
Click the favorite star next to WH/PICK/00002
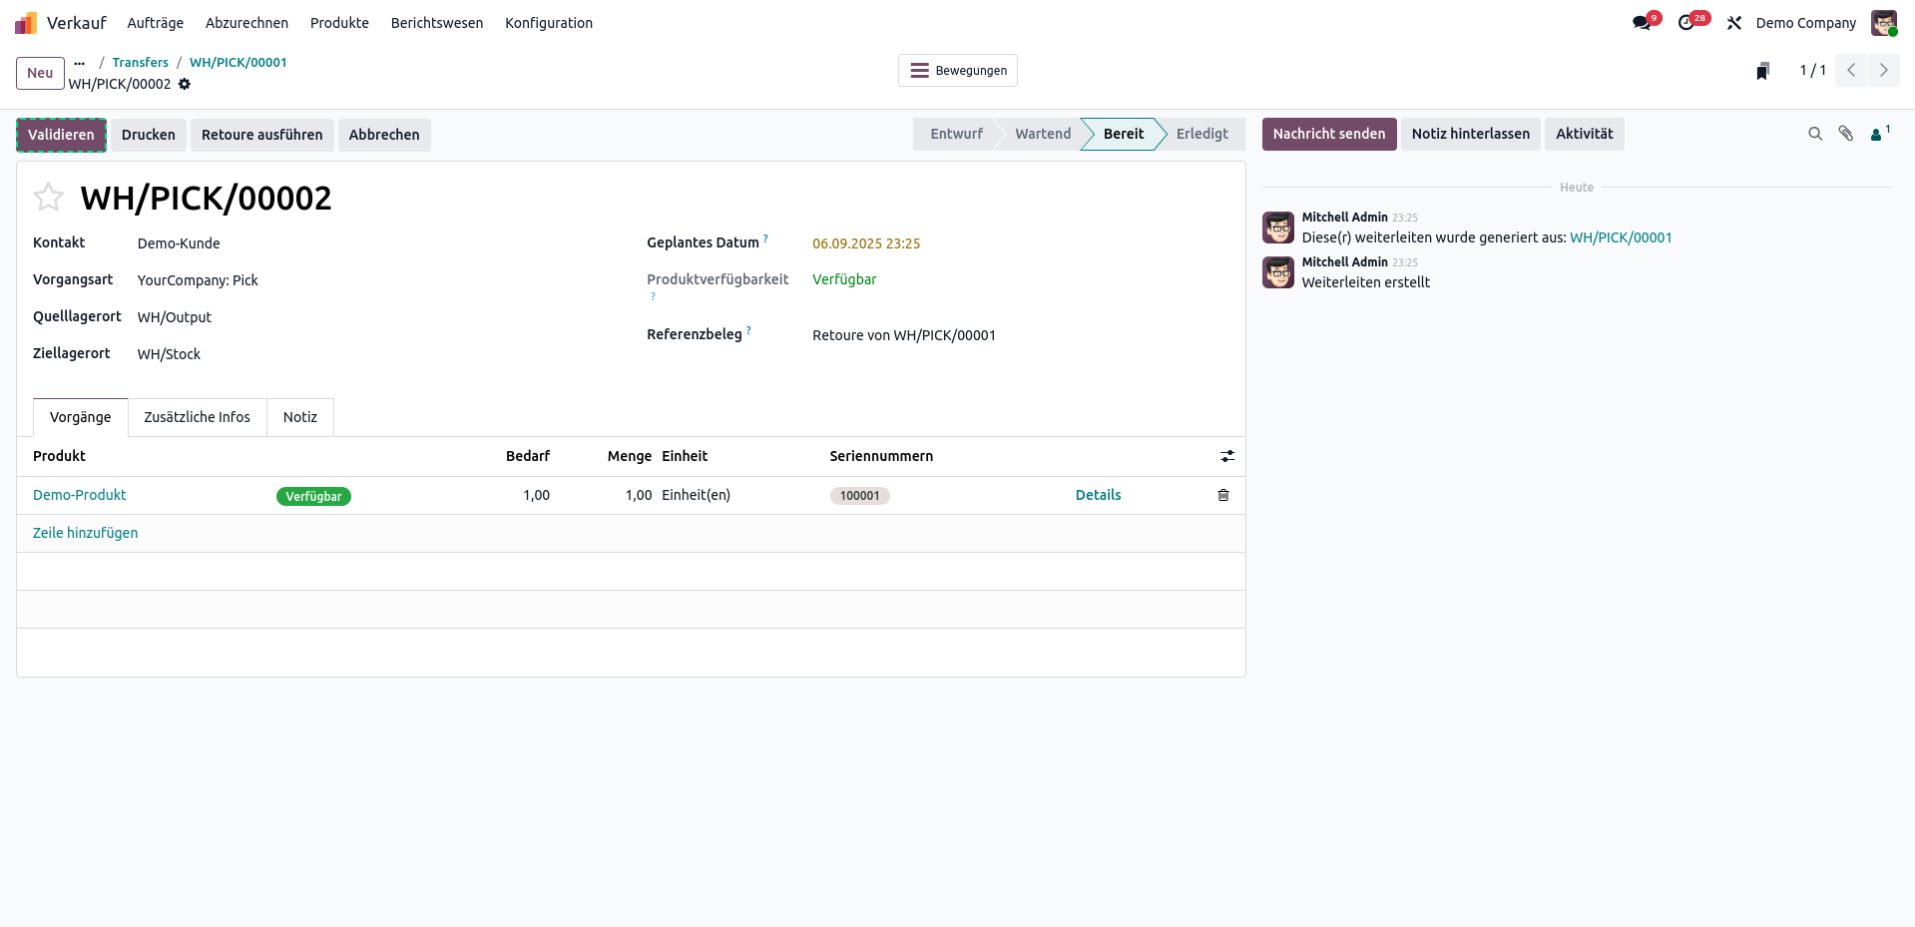[x=48, y=198]
